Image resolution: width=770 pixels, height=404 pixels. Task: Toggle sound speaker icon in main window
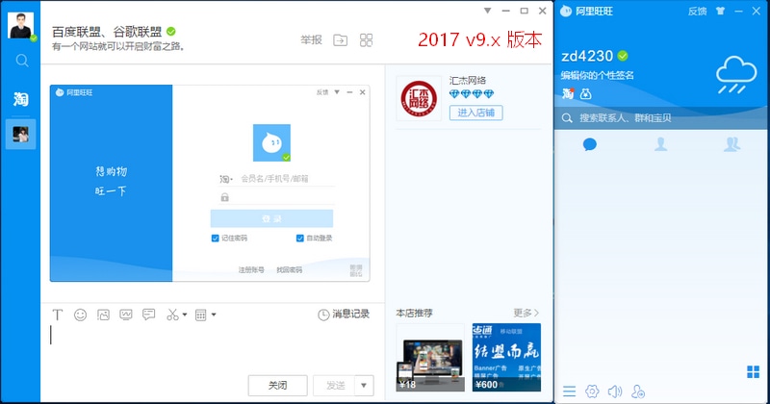click(x=615, y=391)
